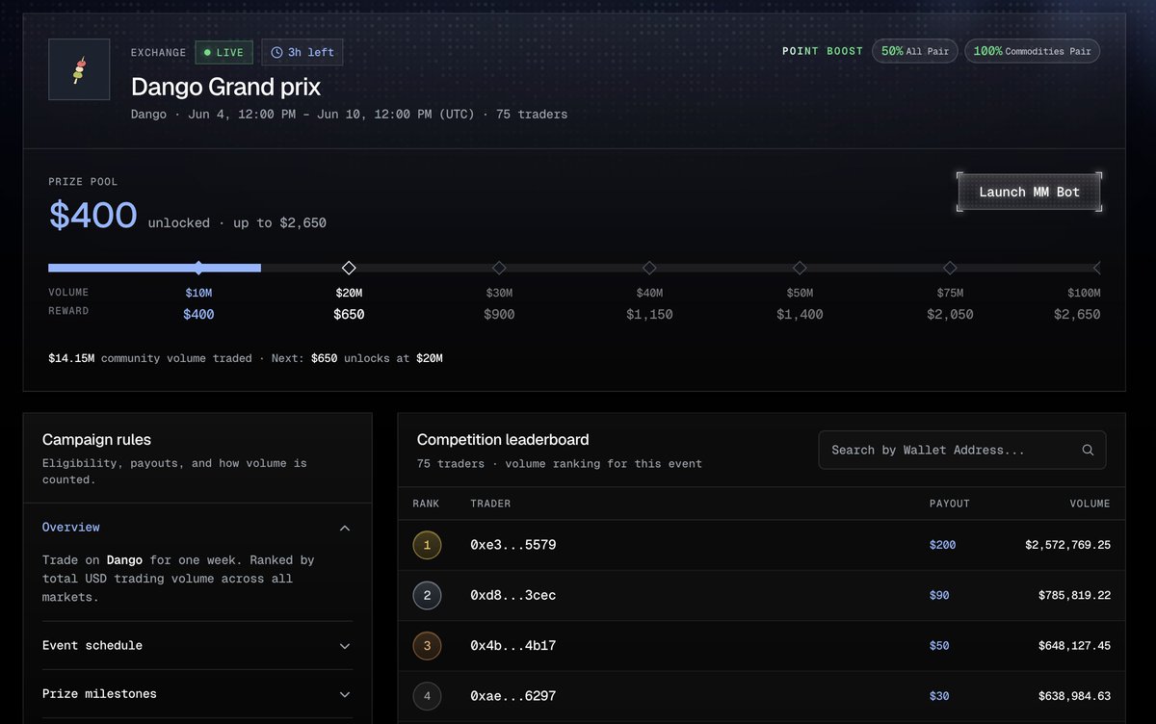Click volume $638,984.63
This screenshot has width=1156, height=724.
(x=1074, y=695)
